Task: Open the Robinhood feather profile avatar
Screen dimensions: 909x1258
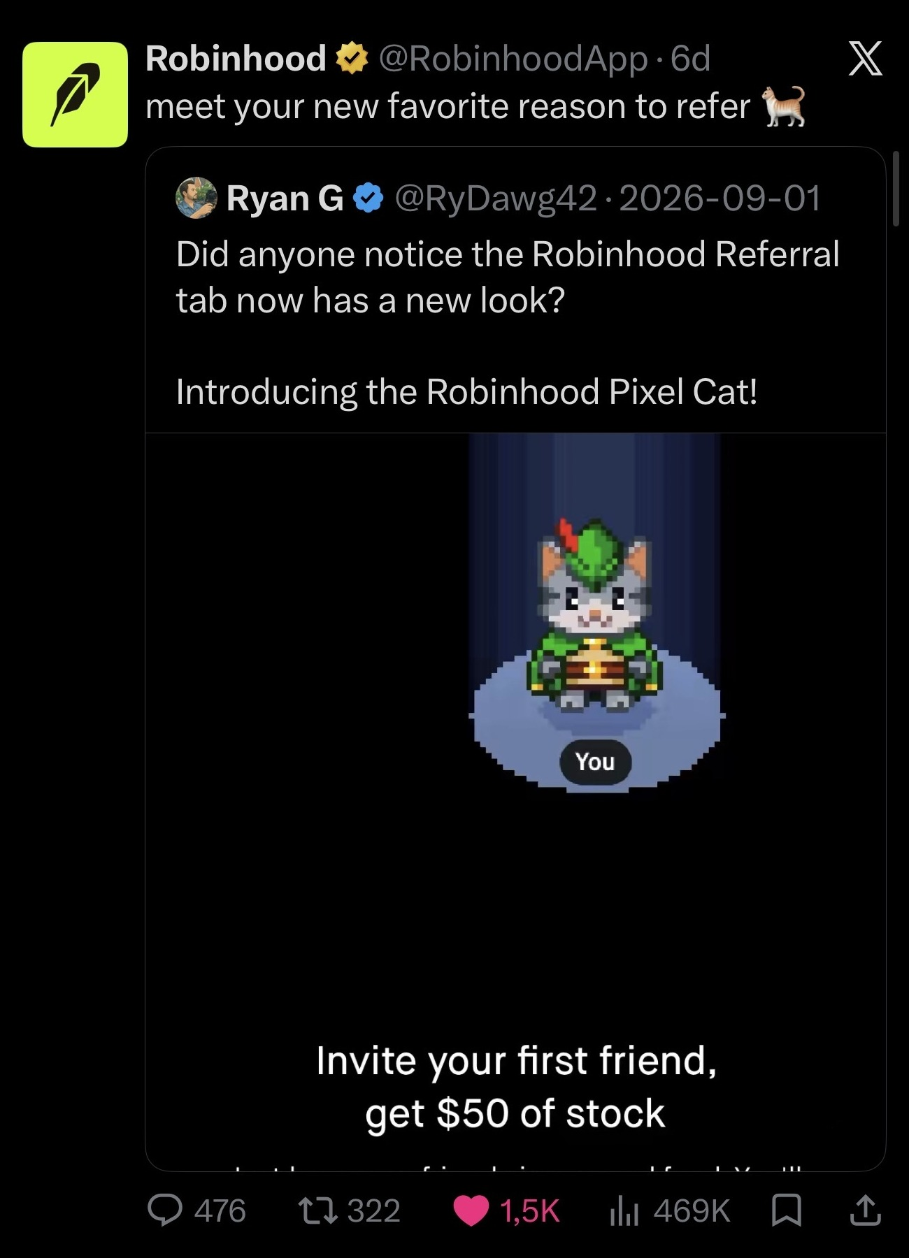Action: click(x=75, y=94)
